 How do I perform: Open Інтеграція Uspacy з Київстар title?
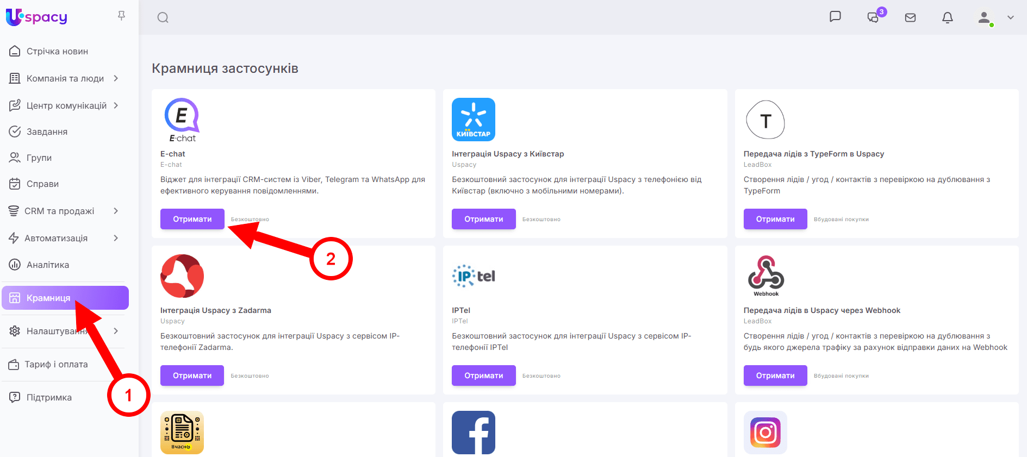pos(508,154)
